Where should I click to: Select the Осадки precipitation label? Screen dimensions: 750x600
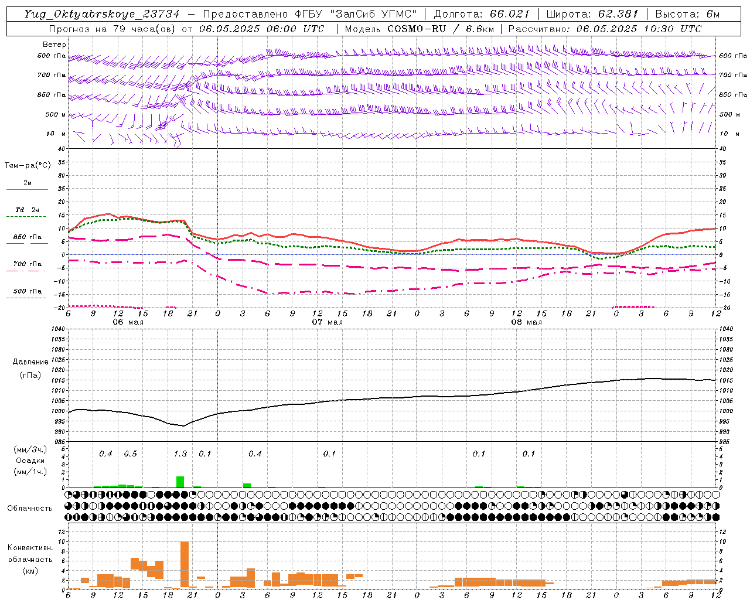tap(30, 461)
